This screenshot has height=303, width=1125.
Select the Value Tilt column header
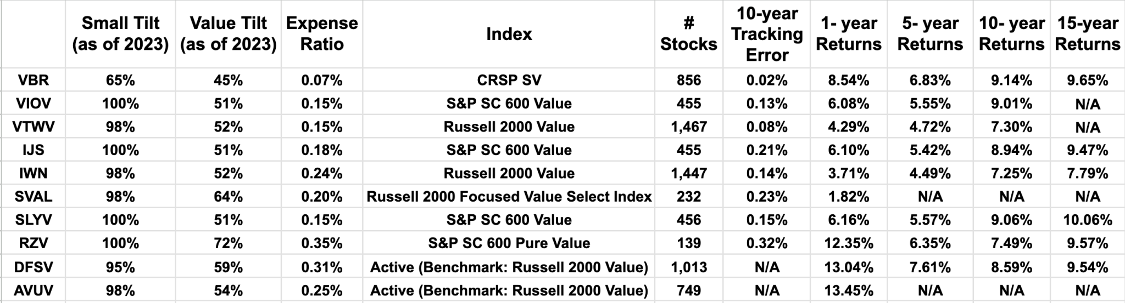[228, 34]
